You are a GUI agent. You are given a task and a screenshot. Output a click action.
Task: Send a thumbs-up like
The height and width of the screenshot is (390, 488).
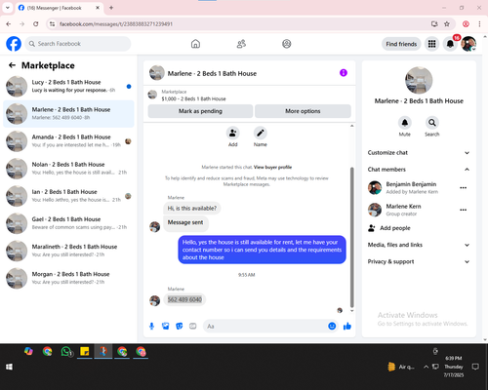click(x=347, y=326)
